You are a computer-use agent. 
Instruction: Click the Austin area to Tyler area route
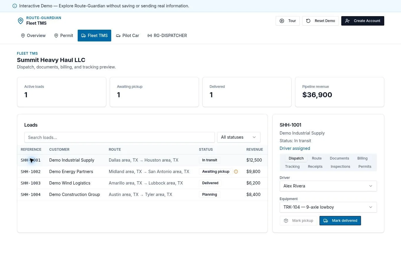pos(140,194)
